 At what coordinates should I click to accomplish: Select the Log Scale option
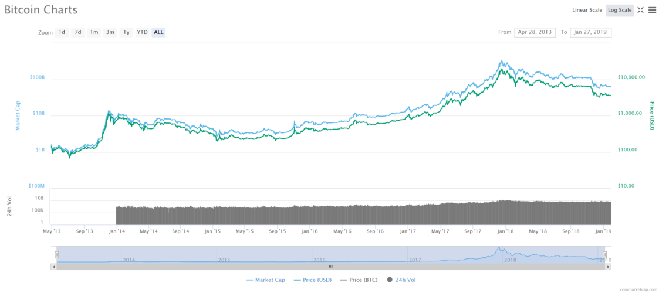pyautogui.click(x=620, y=10)
